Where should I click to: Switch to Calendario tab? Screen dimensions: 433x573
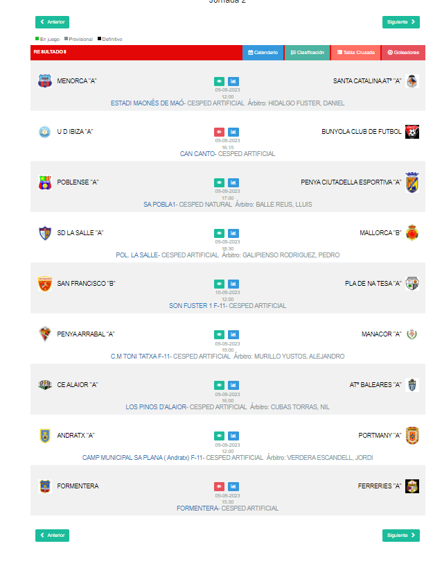(x=263, y=53)
